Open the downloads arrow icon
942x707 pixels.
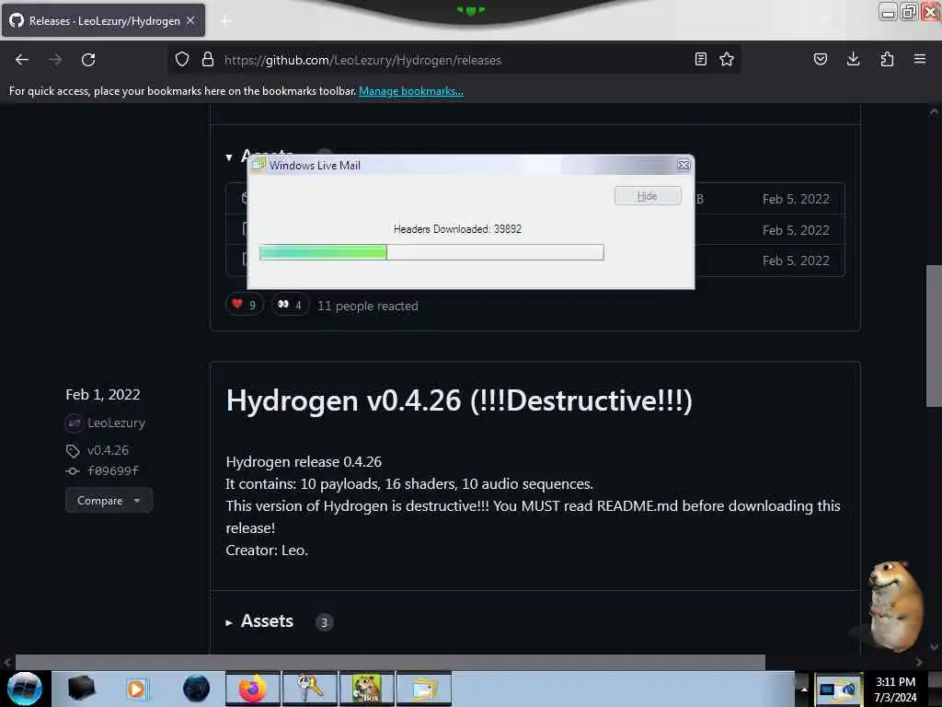click(853, 59)
